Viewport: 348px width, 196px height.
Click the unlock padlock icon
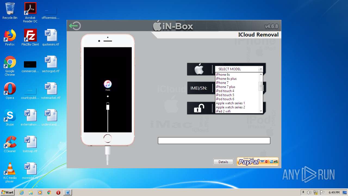199,108
